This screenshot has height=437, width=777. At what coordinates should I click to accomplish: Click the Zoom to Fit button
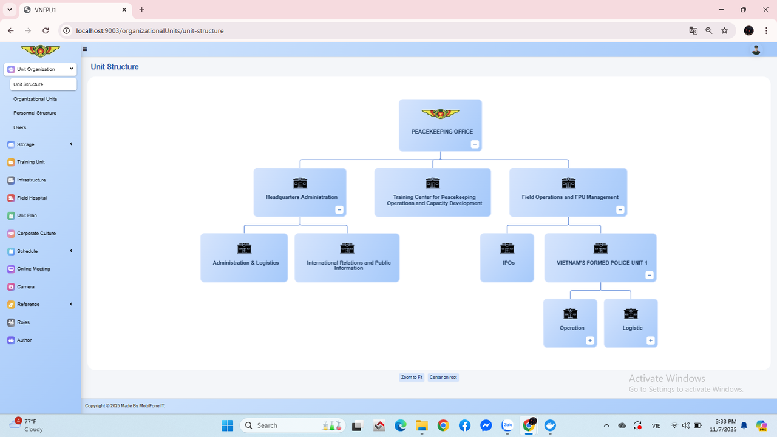412,378
